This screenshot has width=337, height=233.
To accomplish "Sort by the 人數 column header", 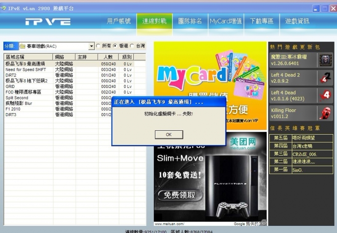I will pos(108,57).
